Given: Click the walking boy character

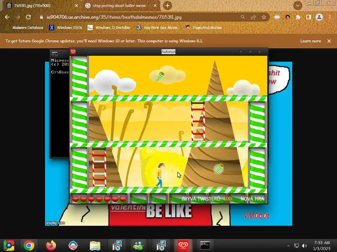Looking at the screenshot, I should (160, 175).
